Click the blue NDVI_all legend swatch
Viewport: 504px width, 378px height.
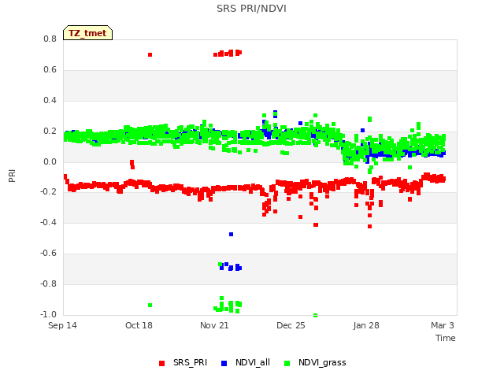[x=224, y=363]
